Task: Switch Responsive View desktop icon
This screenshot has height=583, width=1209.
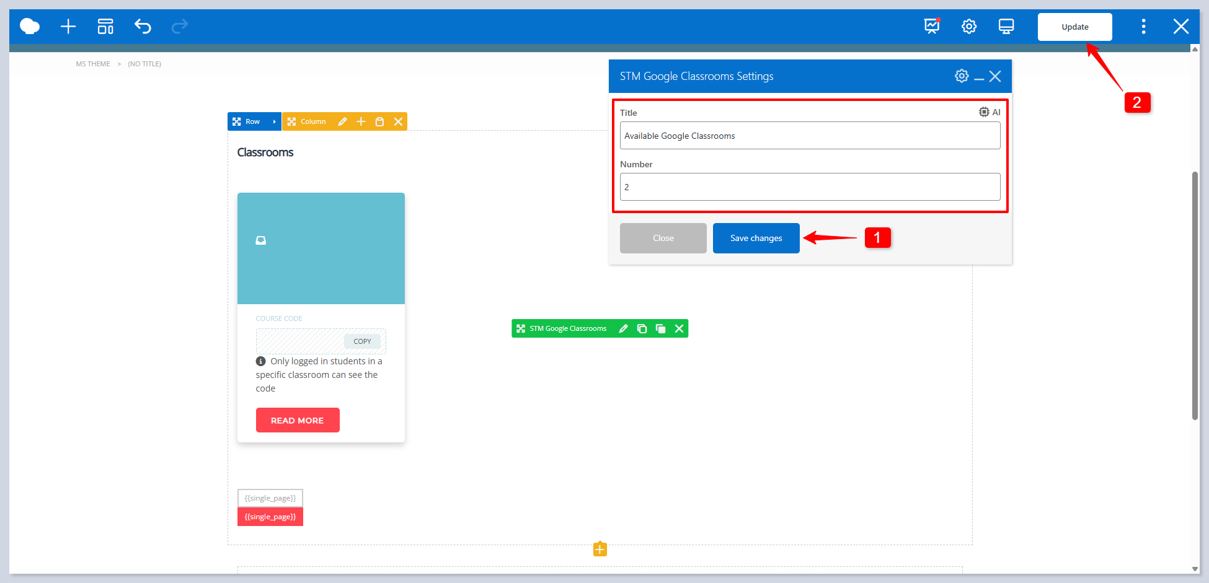Action: click(x=1006, y=27)
